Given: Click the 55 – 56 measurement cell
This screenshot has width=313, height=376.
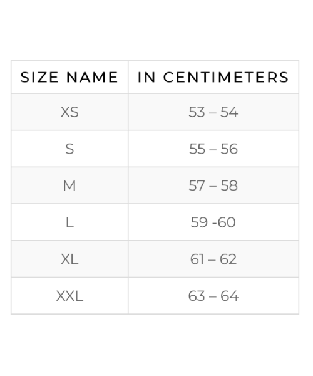Looking at the screenshot, I should [x=213, y=149].
